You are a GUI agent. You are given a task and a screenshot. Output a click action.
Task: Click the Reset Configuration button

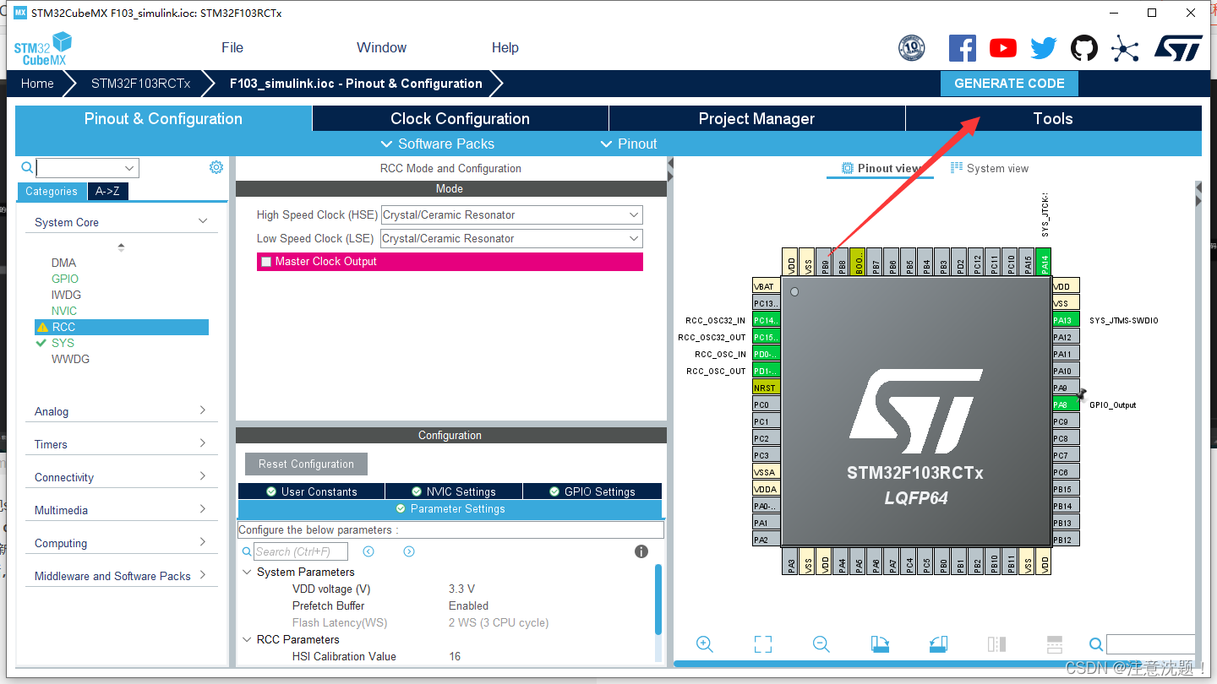(x=307, y=464)
